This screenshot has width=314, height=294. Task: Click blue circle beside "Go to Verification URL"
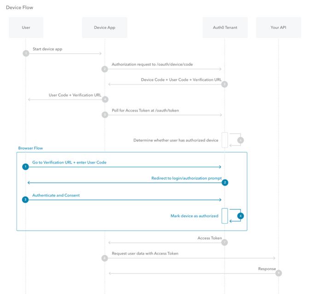(x=25, y=167)
